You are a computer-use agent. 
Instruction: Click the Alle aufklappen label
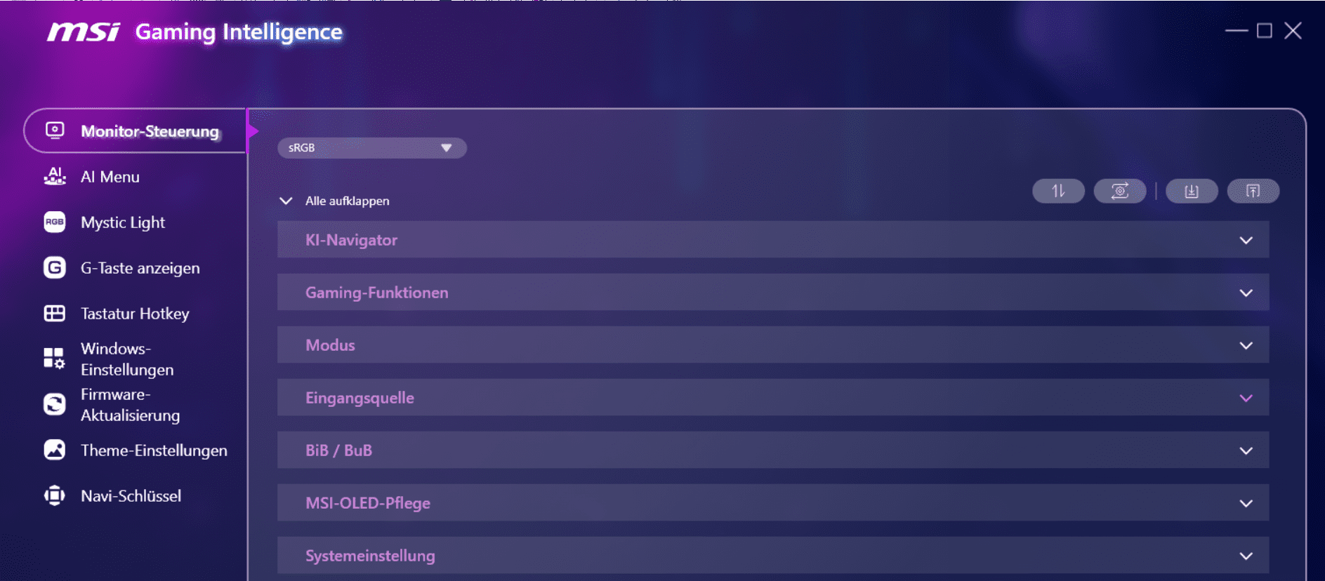347,201
